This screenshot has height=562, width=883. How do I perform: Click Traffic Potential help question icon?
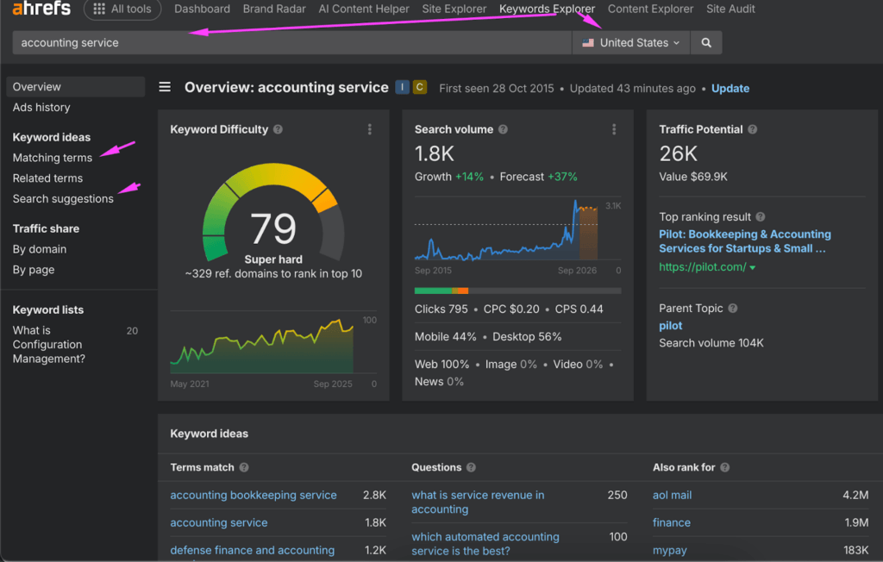(752, 130)
